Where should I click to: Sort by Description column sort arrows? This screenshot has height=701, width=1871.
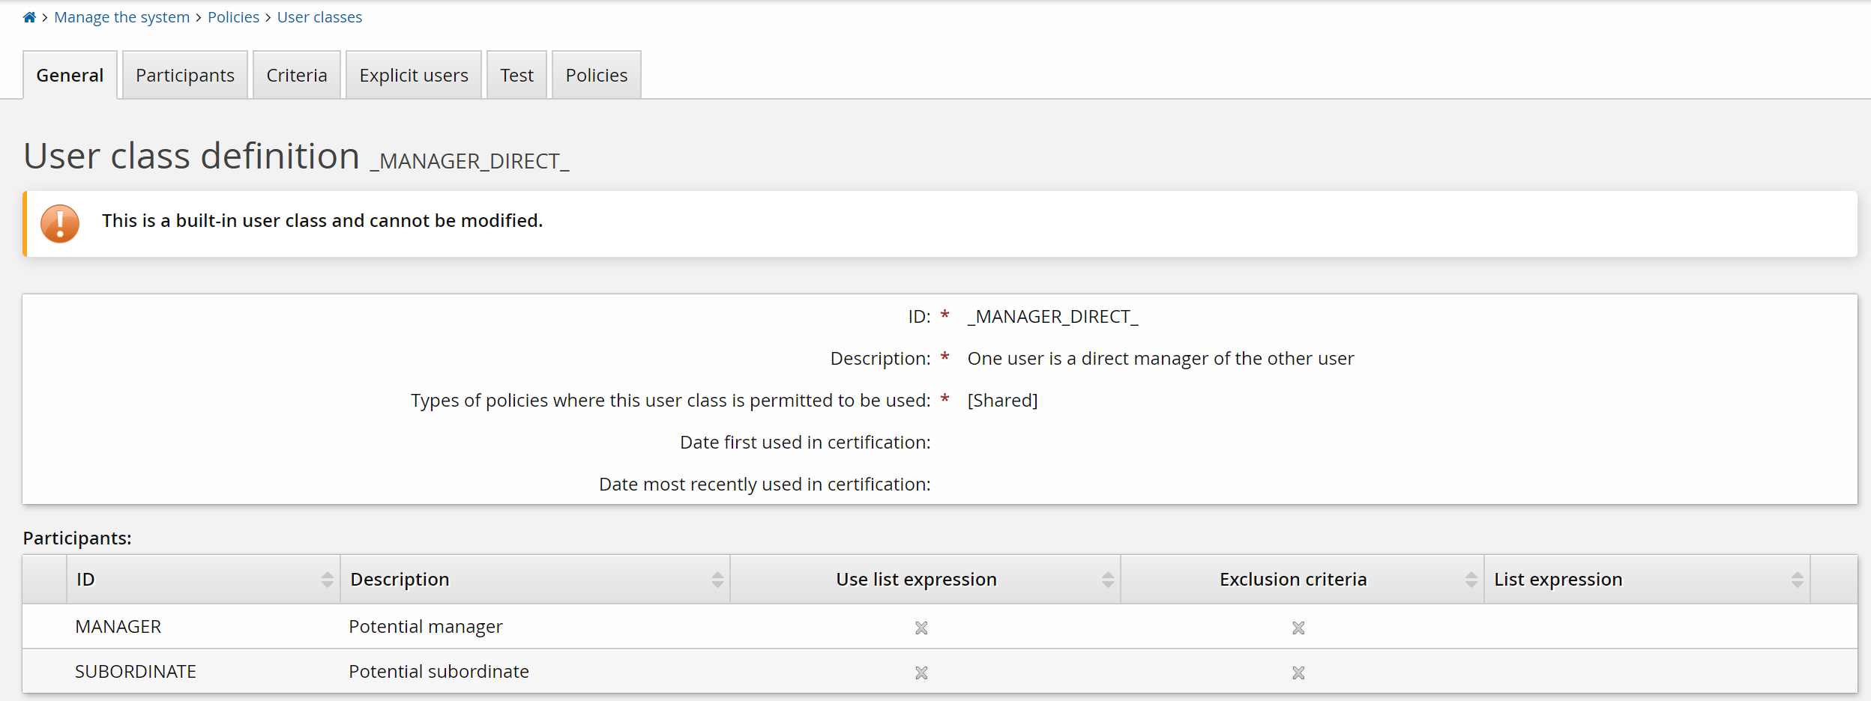tap(717, 580)
